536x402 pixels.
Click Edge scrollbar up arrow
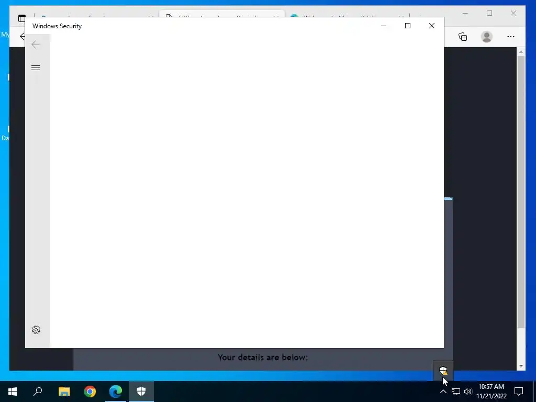click(521, 52)
